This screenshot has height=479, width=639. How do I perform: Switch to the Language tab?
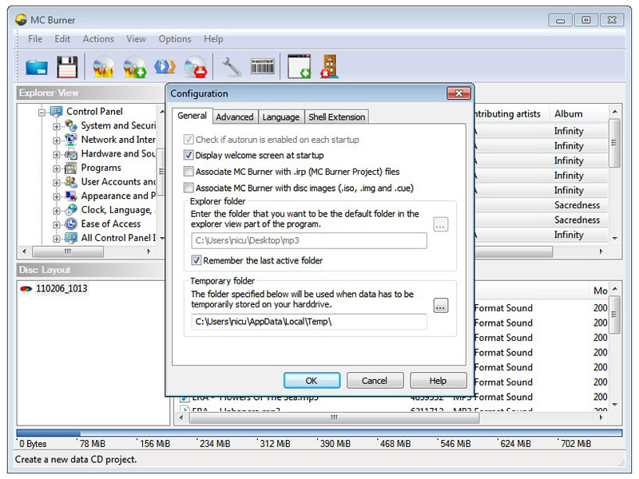[281, 117]
